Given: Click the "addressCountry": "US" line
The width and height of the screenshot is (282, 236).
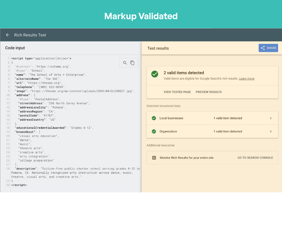Looking at the screenshot, I should (37, 119).
